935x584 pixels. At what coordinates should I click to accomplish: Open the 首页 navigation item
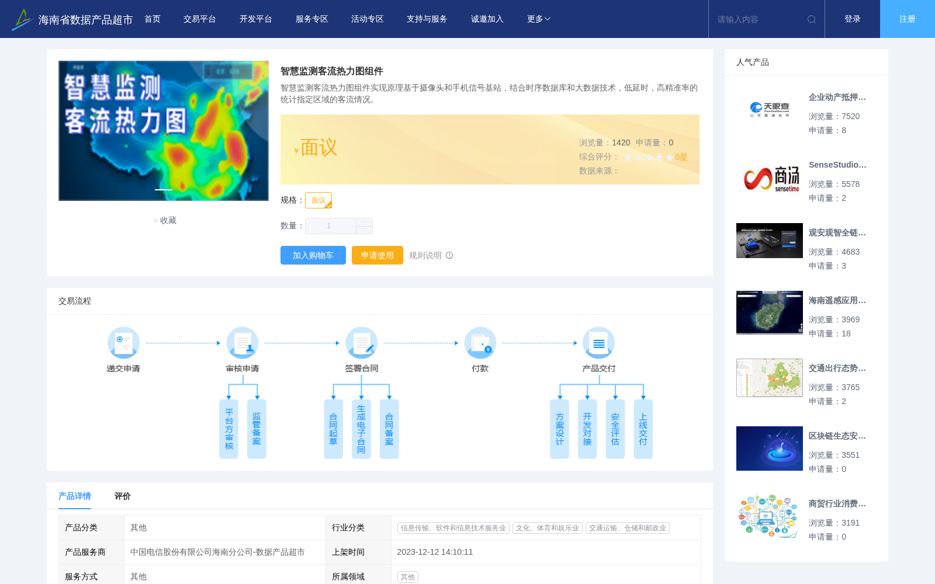click(x=153, y=19)
